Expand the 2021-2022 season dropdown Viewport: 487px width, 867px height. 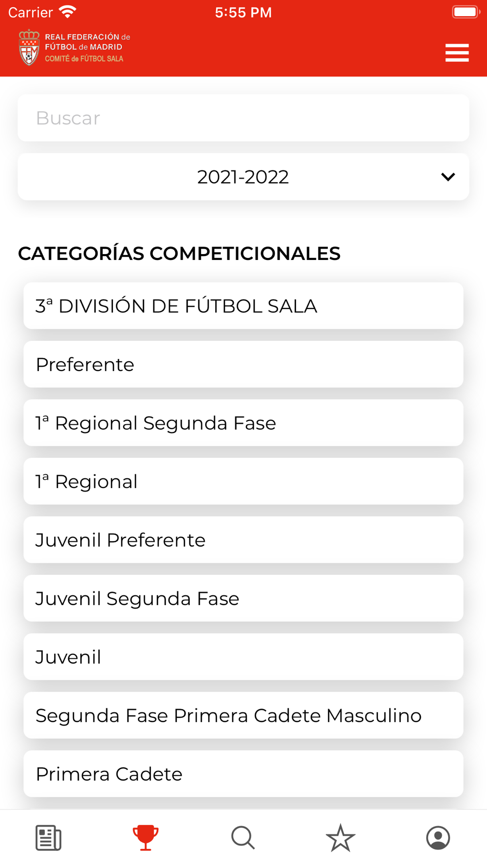coord(243,177)
